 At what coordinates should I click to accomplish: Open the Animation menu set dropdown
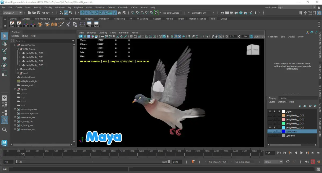(13, 13)
